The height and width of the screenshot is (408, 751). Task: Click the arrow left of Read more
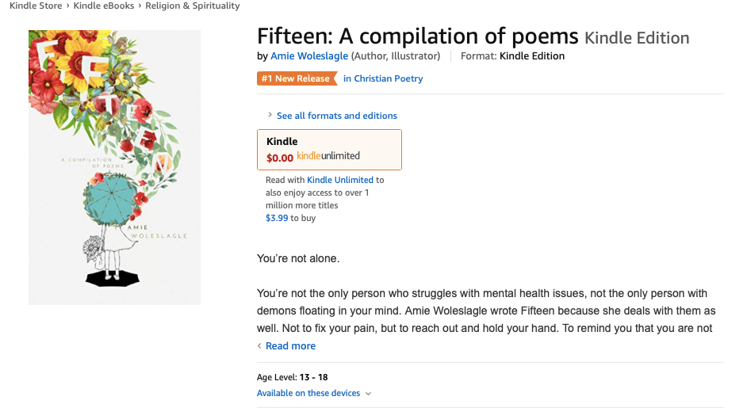pyautogui.click(x=259, y=346)
